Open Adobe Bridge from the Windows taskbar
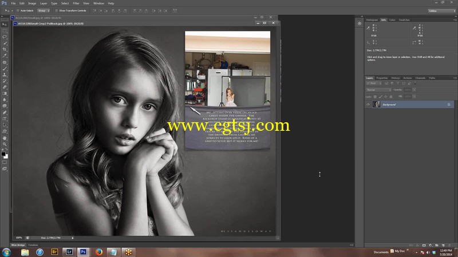 click(x=54, y=252)
